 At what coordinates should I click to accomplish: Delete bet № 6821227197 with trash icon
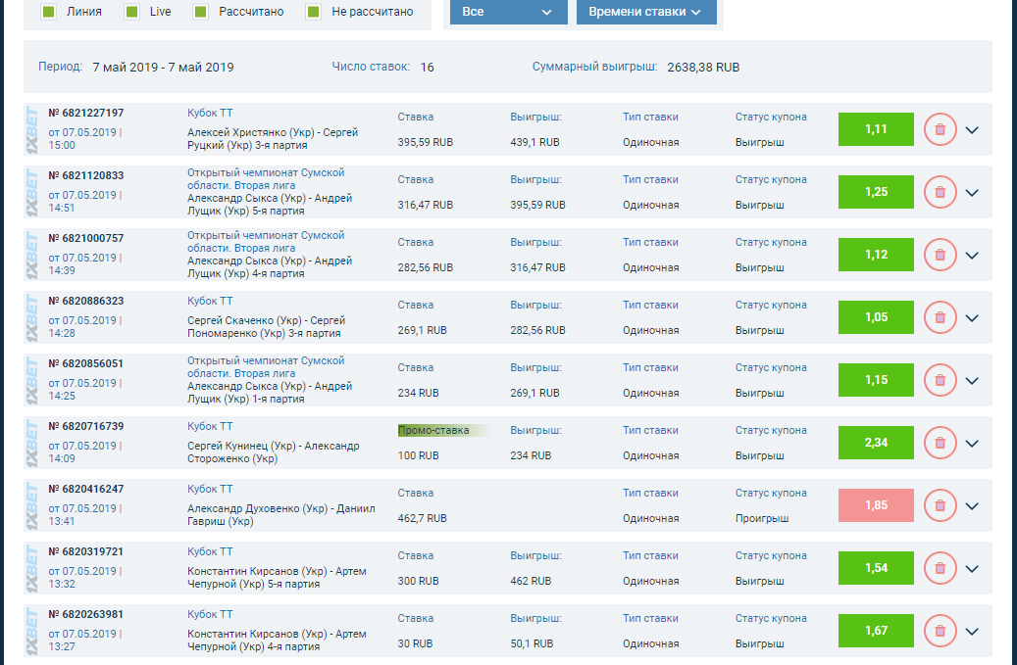pos(940,129)
